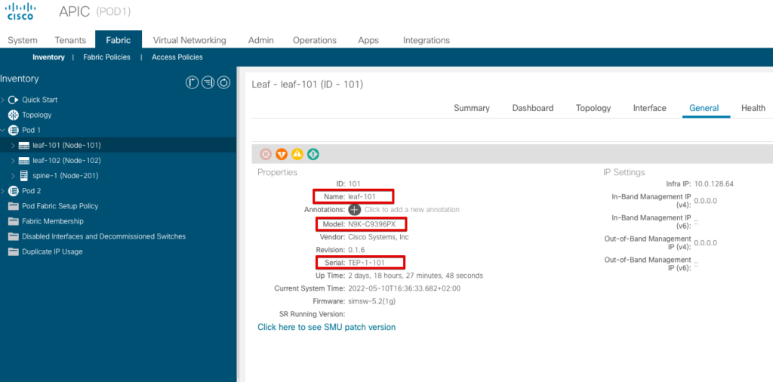Switch to the Topology tab of leaf-101
The image size is (773, 382).
593,108
